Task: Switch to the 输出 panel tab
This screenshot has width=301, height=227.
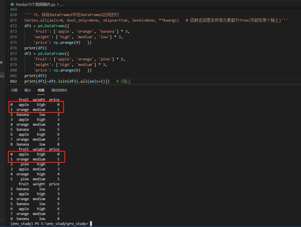Action: [x=27, y=90]
